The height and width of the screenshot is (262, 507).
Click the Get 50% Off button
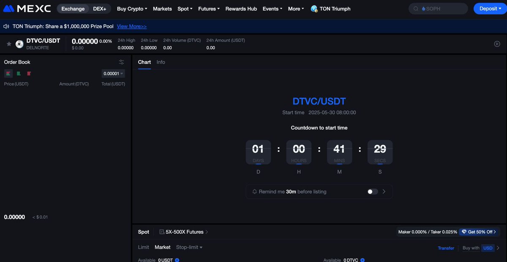point(479,232)
